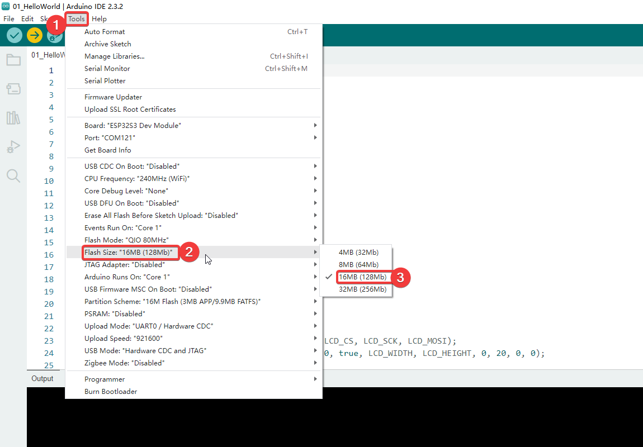This screenshot has width=643, height=447.
Task: Expand CPU Frequency submenu
Action: pyautogui.click(x=193, y=179)
